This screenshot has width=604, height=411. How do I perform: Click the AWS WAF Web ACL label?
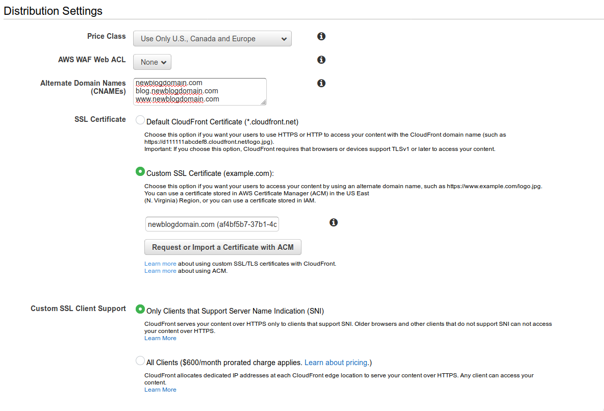click(x=92, y=60)
